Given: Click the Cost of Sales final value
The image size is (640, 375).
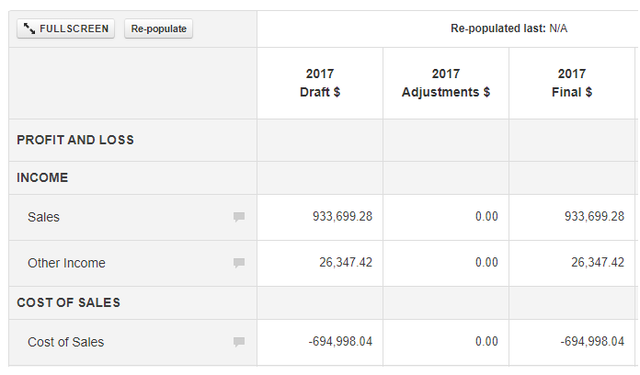Looking at the screenshot, I should pyautogui.click(x=591, y=342).
